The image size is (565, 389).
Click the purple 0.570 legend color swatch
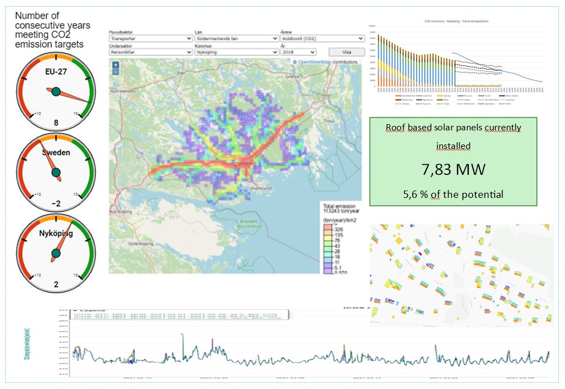[328, 272]
